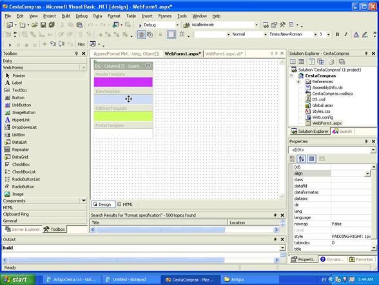Pin the Toolbox panel with auto-hide pushpin
Viewport: 379px width, 285px height.
pyautogui.click(x=76, y=54)
